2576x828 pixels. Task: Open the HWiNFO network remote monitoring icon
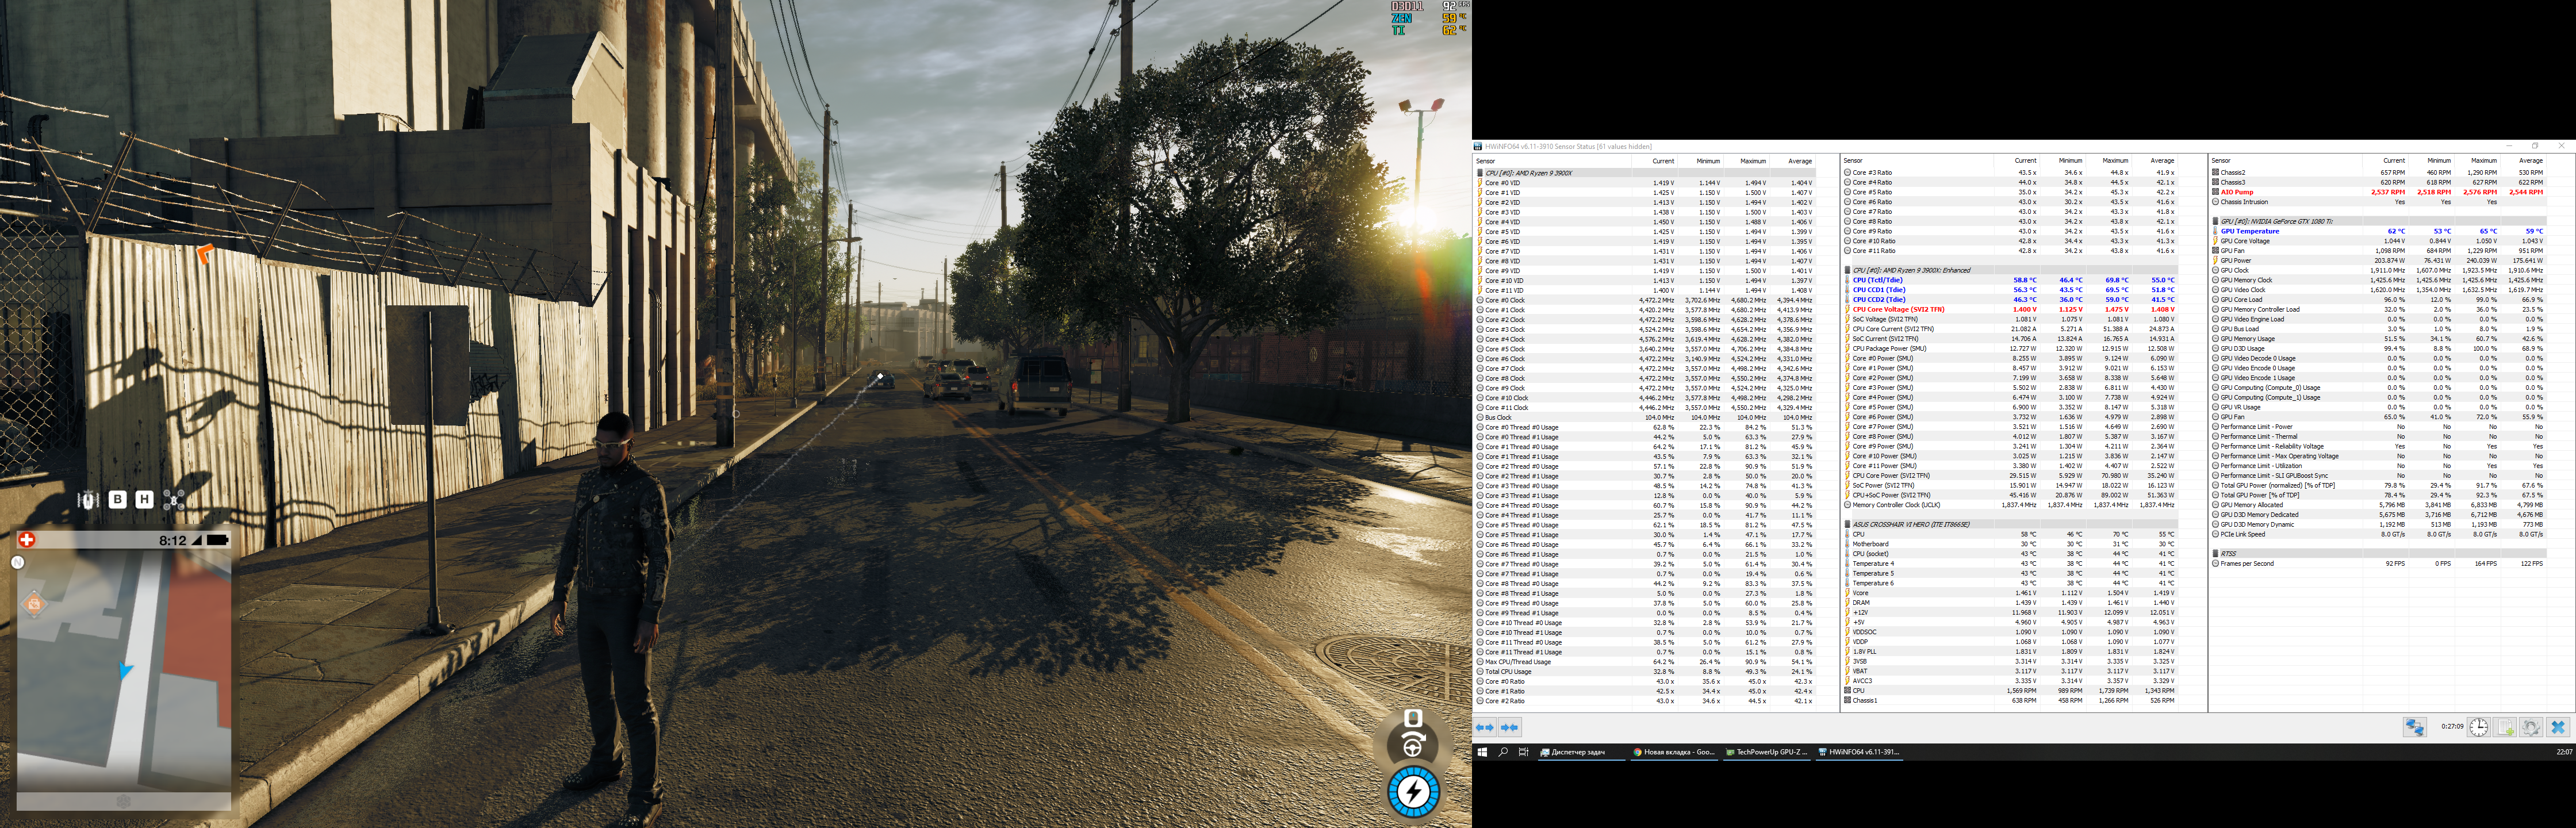(2414, 727)
